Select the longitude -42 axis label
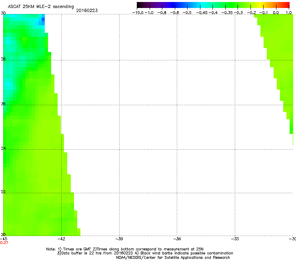Viewport: 296px width, 260px height. tap(61, 239)
